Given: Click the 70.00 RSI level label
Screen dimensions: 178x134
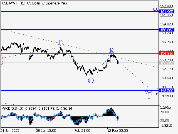Looking at the screenshot, I should point(164,112).
